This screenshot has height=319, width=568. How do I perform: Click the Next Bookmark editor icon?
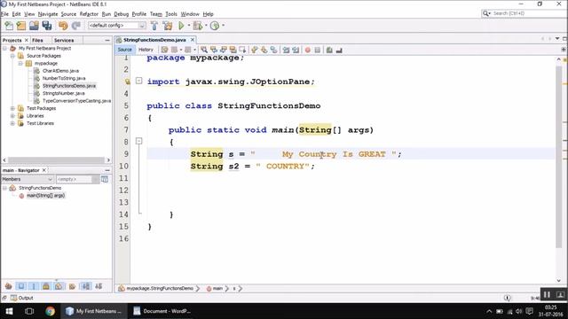[x=264, y=50]
